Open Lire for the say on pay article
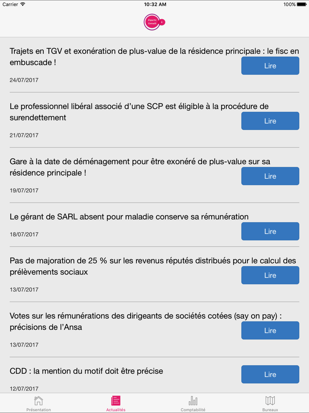 pyautogui.click(x=270, y=330)
